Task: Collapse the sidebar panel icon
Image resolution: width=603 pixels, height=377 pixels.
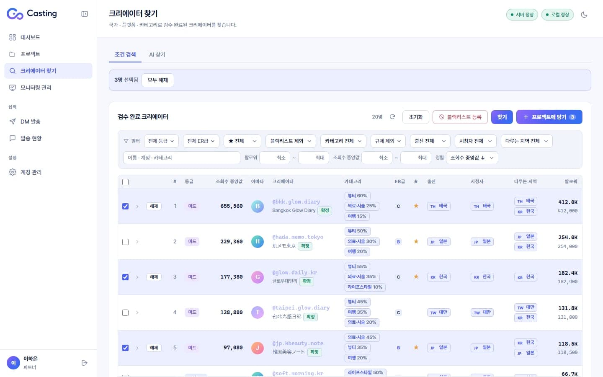Action: click(x=85, y=14)
